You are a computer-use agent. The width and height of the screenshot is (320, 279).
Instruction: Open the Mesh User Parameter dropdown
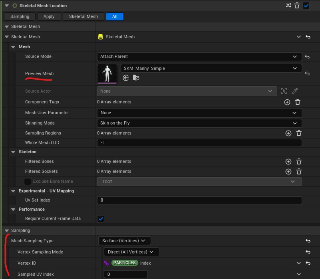199,113
